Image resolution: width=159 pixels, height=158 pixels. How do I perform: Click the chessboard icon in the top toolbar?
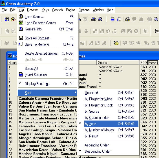pos(7,19)
